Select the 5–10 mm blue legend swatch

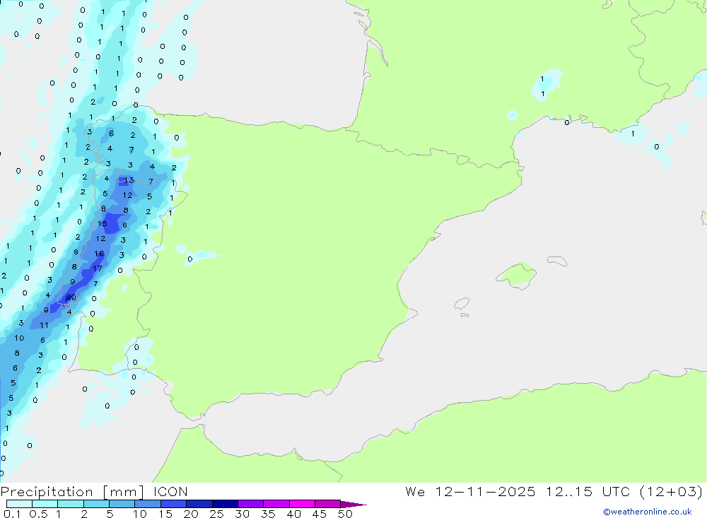(x=122, y=504)
